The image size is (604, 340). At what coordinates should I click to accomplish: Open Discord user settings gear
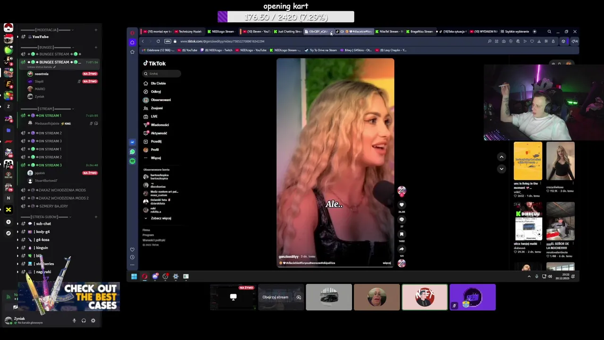click(x=93, y=321)
